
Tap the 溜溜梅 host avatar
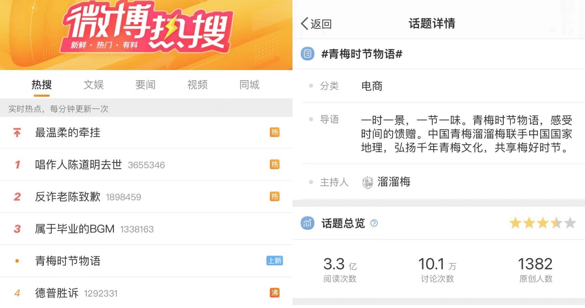click(368, 182)
